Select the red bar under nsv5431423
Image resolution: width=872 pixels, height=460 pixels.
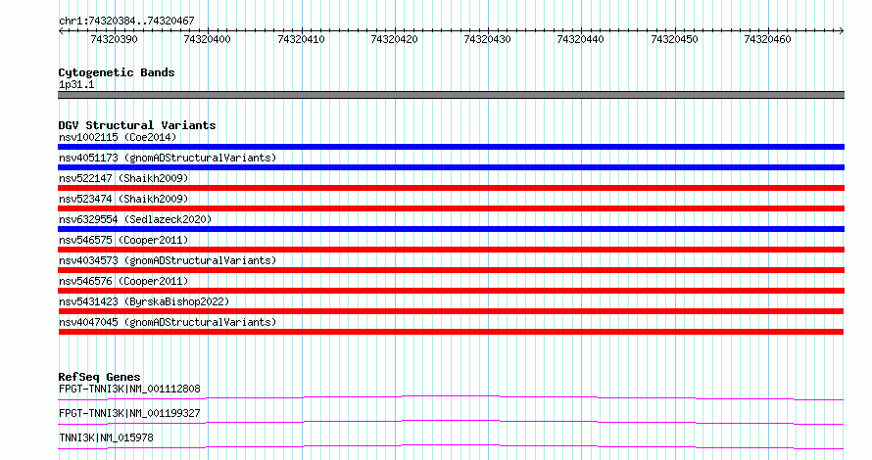click(x=451, y=311)
